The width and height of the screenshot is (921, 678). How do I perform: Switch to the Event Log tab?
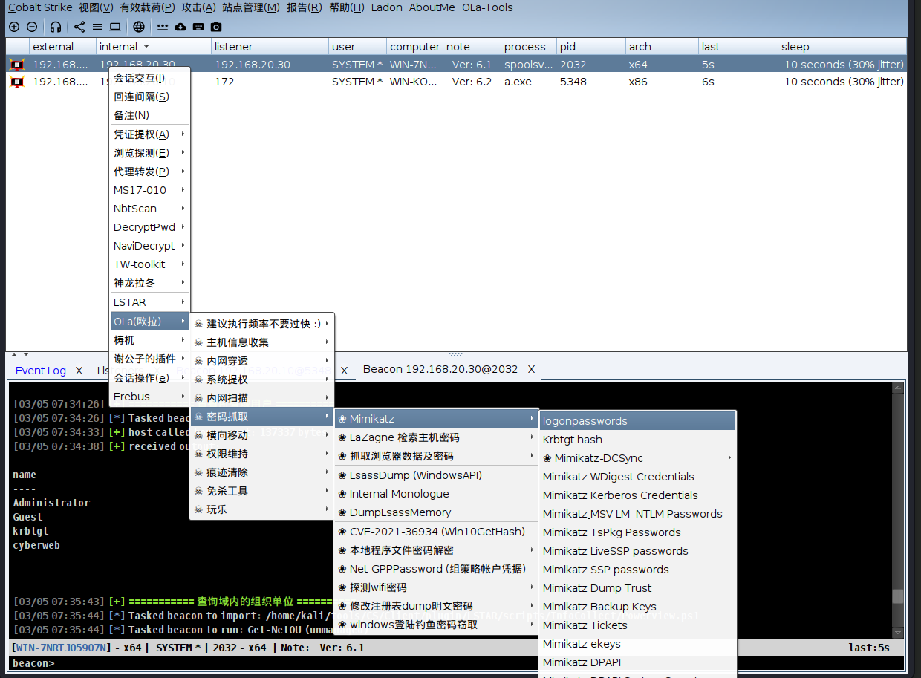pos(40,370)
